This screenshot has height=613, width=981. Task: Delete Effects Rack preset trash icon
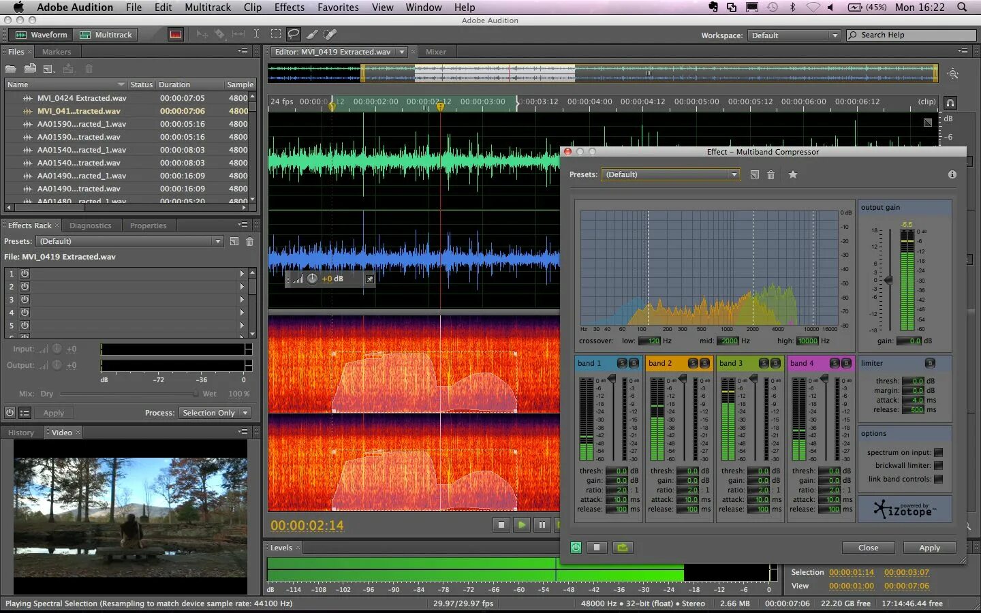[250, 241]
